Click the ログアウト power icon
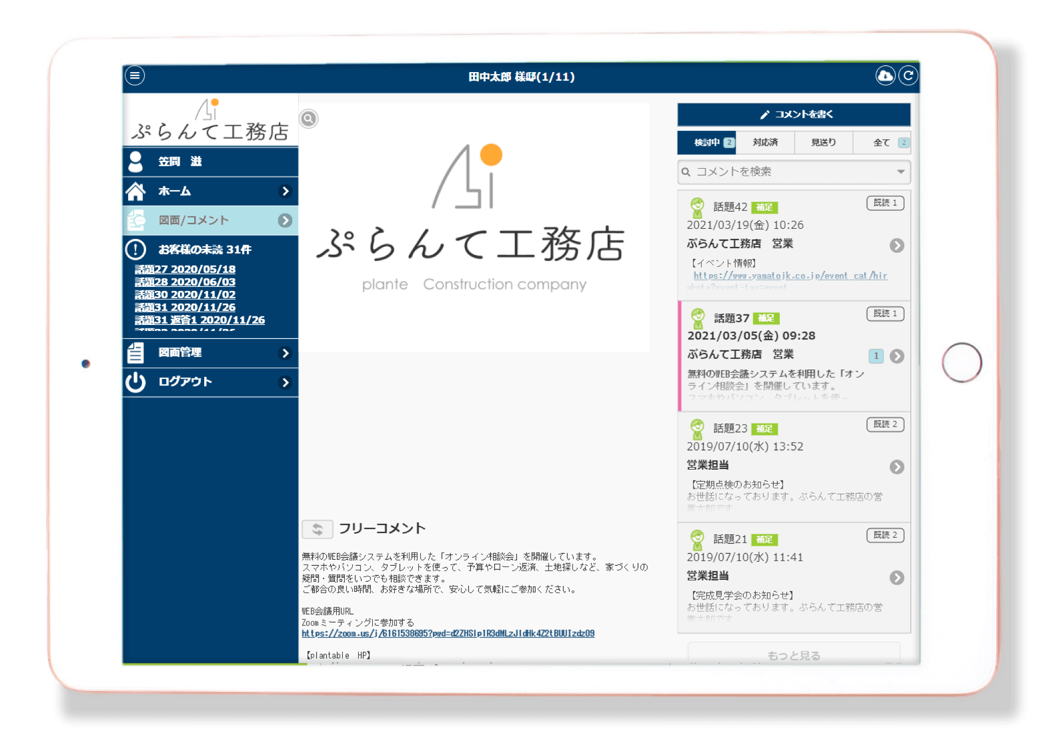1043x733 pixels. (135, 382)
